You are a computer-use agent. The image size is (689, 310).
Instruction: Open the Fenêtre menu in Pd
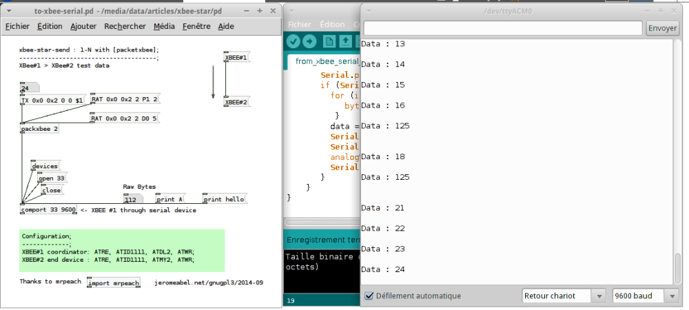[196, 26]
